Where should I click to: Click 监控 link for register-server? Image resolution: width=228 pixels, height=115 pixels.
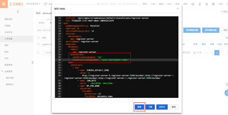(220, 44)
